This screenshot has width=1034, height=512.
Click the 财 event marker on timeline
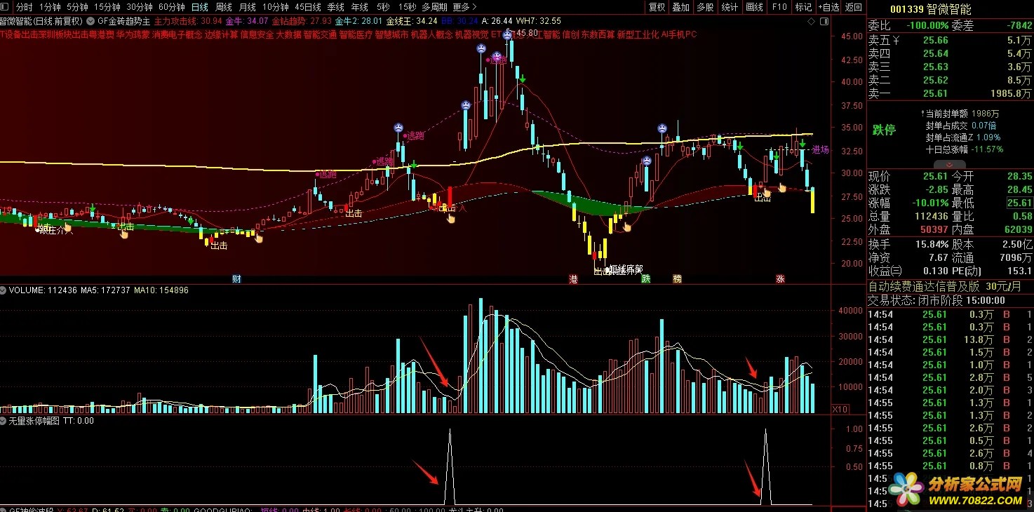point(236,279)
